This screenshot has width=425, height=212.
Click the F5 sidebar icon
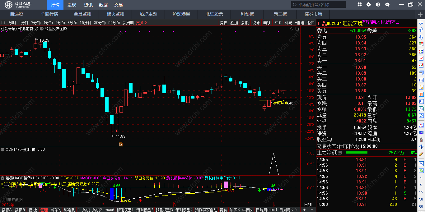[x=421, y=164]
